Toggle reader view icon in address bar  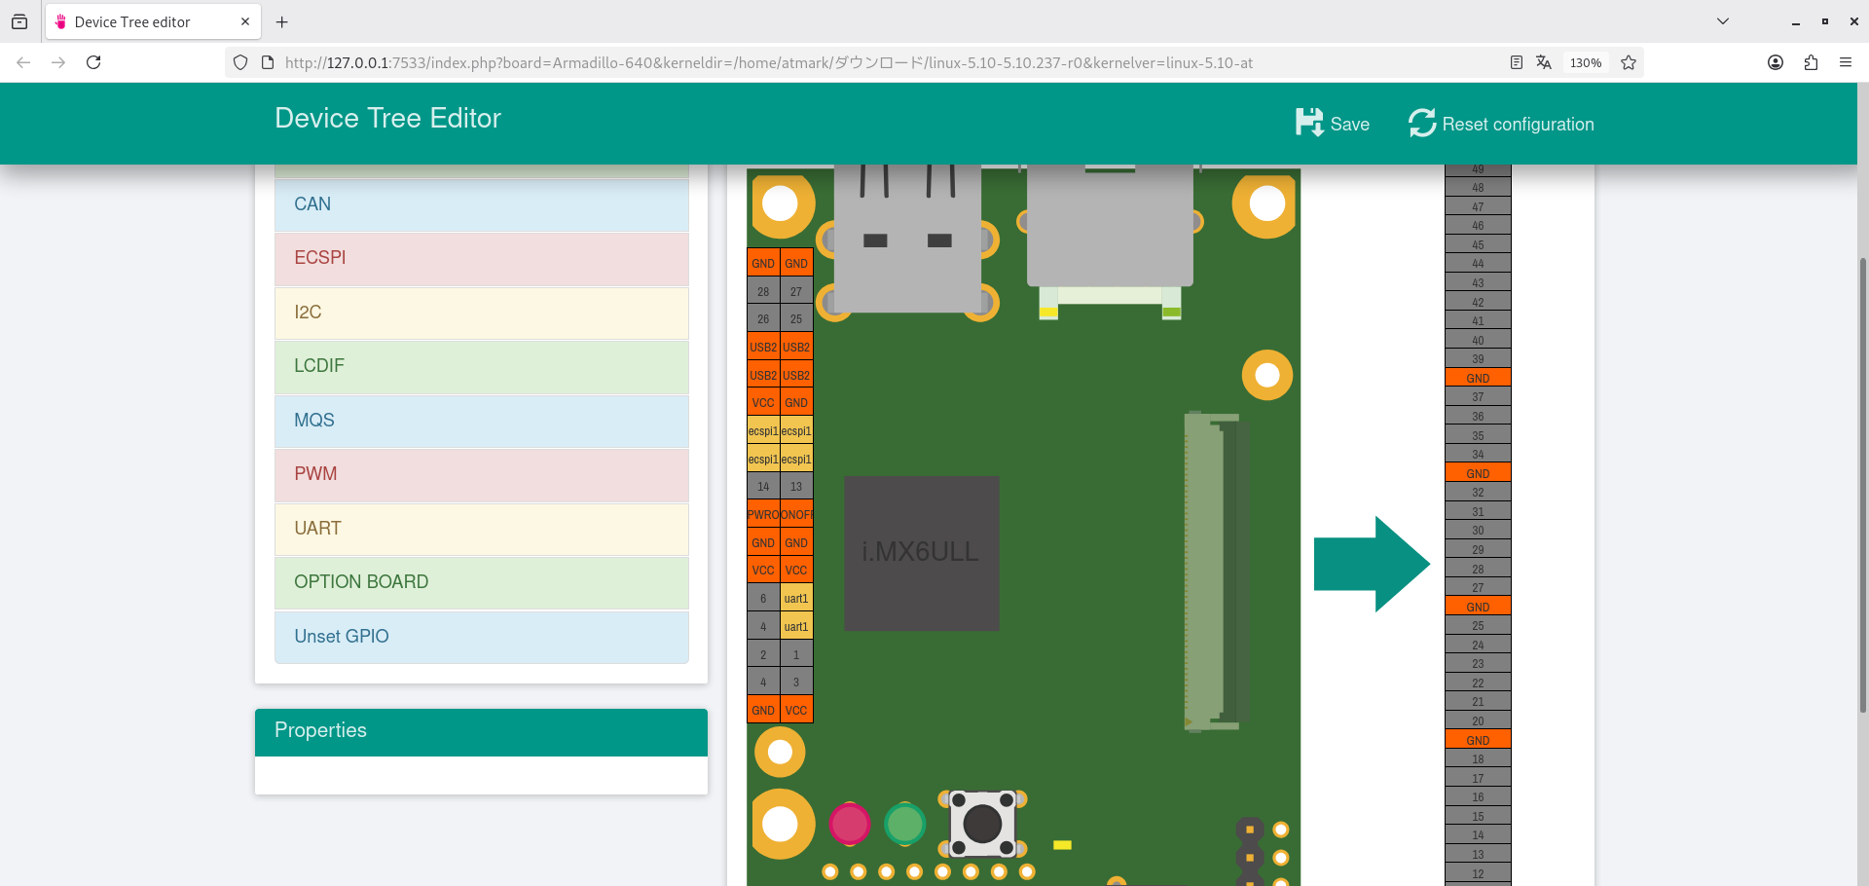tap(1516, 62)
